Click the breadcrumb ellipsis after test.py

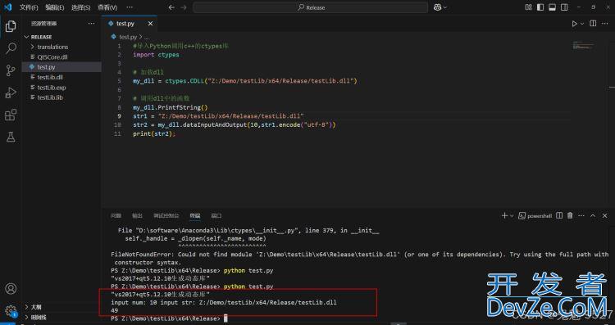[146, 37]
